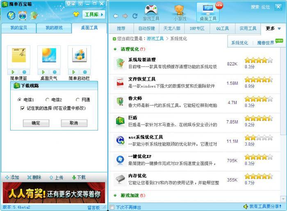Run 桌面天气 with its play icon

pos(43,72)
